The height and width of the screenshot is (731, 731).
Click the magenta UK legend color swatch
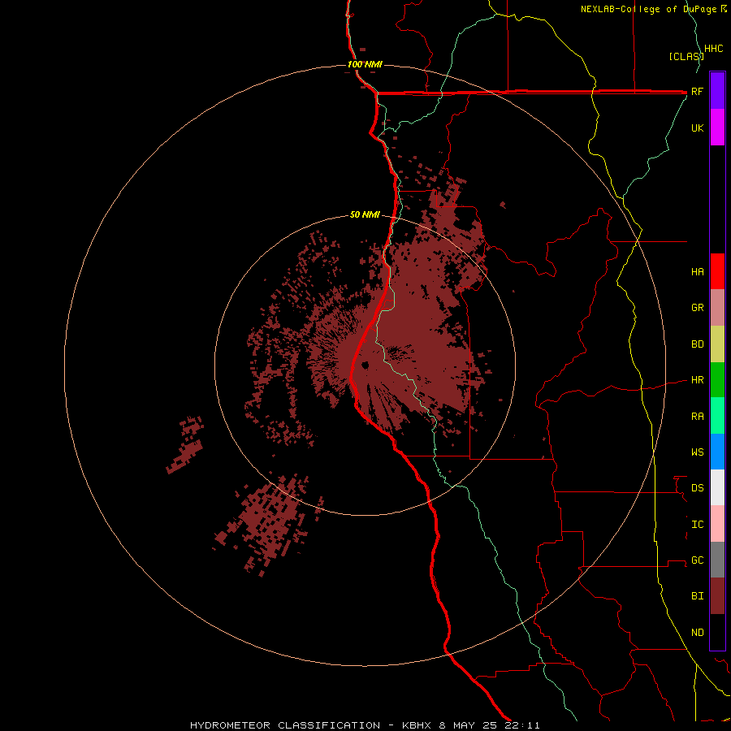(x=717, y=128)
